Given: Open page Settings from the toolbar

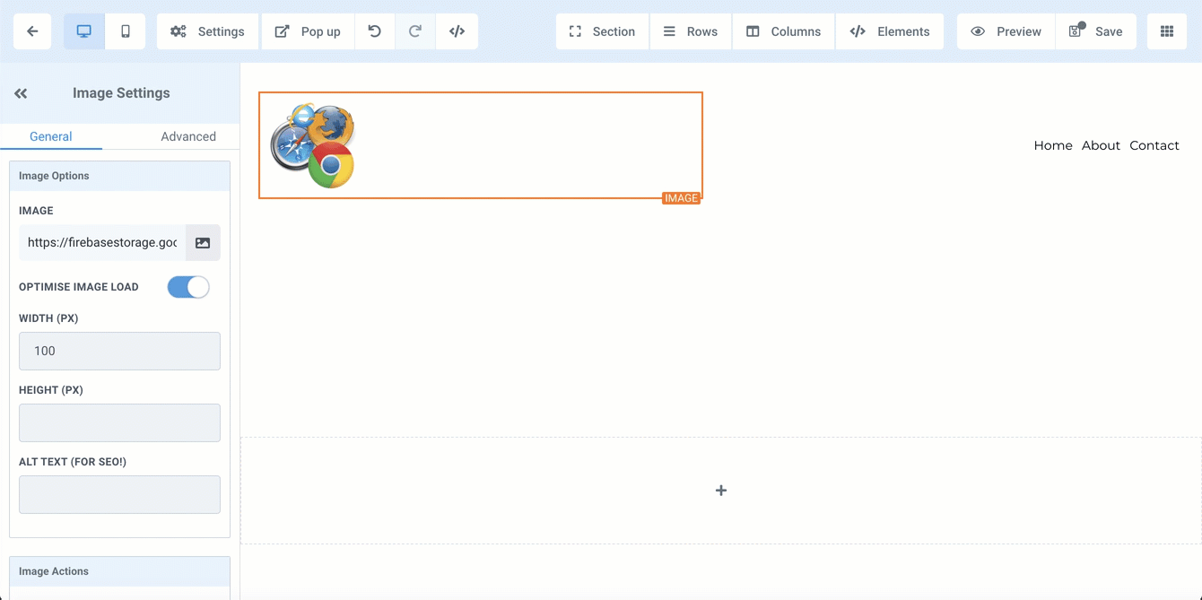Looking at the screenshot, I should (x=207, y=31).
